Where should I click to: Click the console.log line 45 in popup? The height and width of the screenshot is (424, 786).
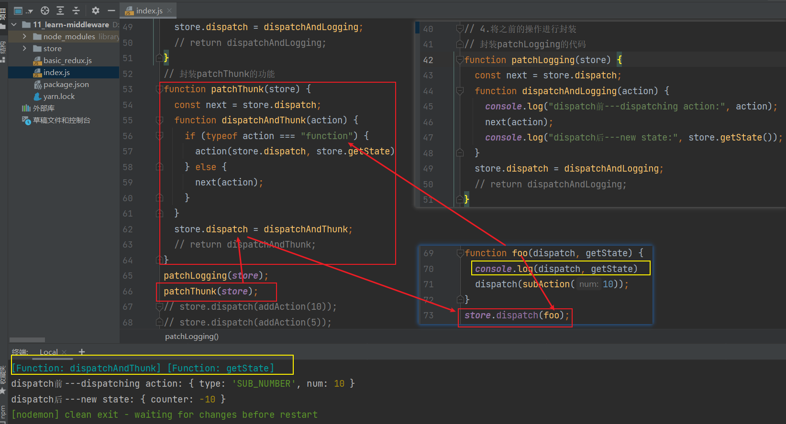coord(631,106)
